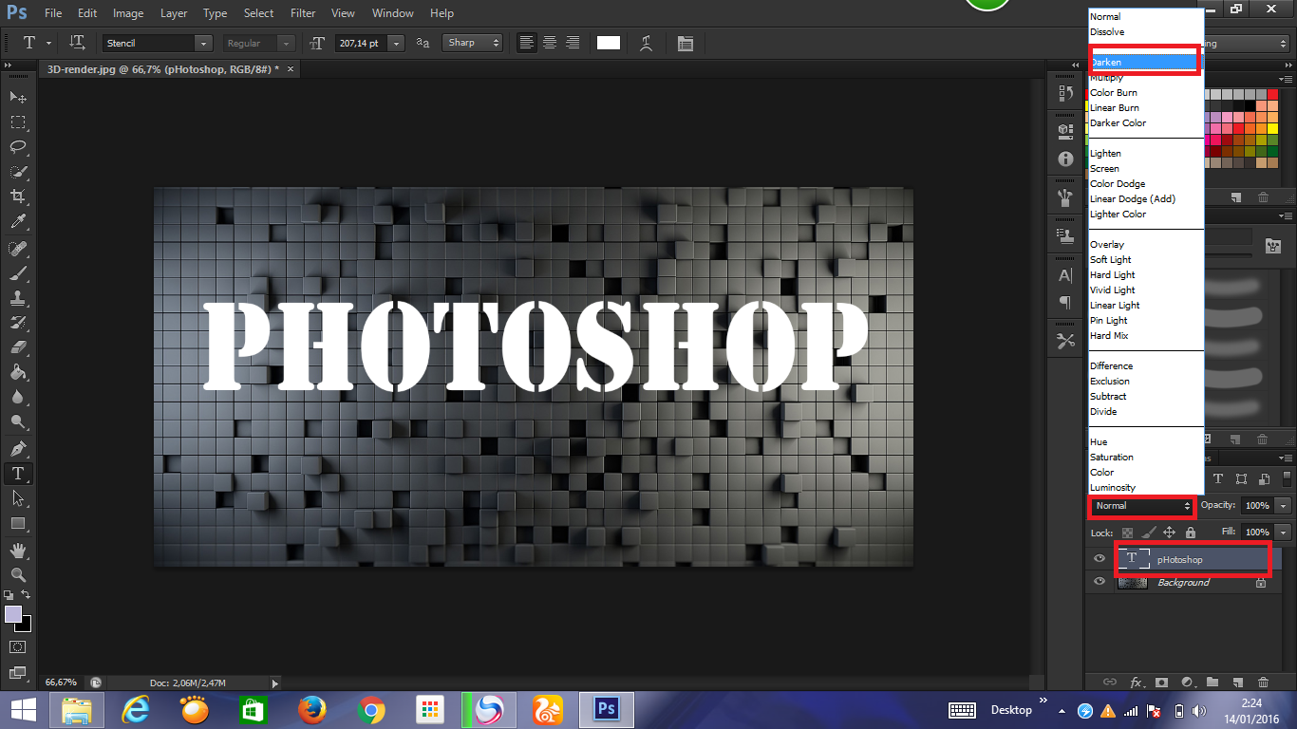Center align text
This screenshot has width=1297, height=729.
[550, 43]
